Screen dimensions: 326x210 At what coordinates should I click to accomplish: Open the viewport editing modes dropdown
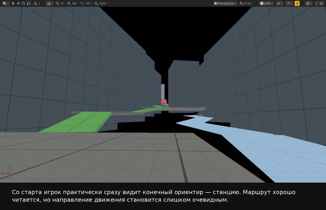6,3
